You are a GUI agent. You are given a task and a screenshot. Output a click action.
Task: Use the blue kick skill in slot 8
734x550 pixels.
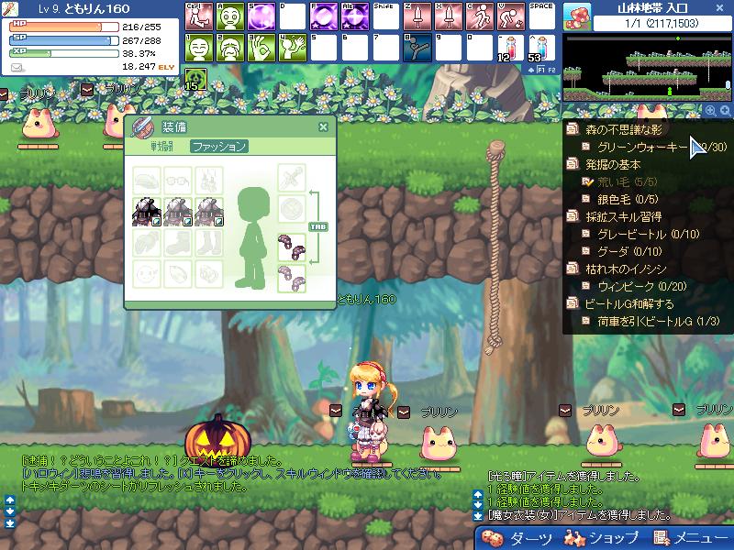coord(417,48)
